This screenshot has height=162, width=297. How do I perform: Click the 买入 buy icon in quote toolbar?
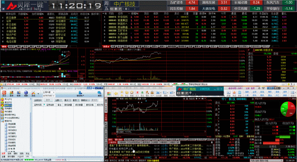137,92
